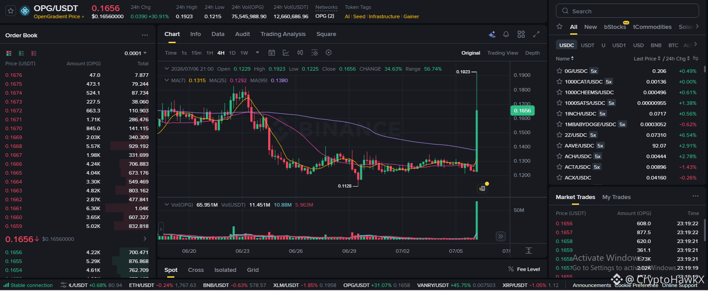
Task: Open the chart layout grid icon
Action: point(521,34)
